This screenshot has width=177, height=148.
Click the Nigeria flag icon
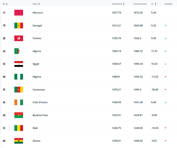tap(19, 77)
